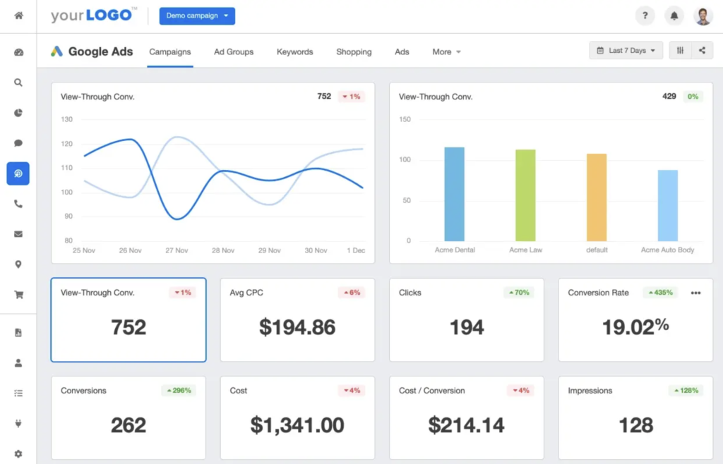Image resolution: width=723 pixels, height=464 pixels.
Task: Open the Last 7 Days date picker
Action: pyautogui.click(x=626, y=51)
